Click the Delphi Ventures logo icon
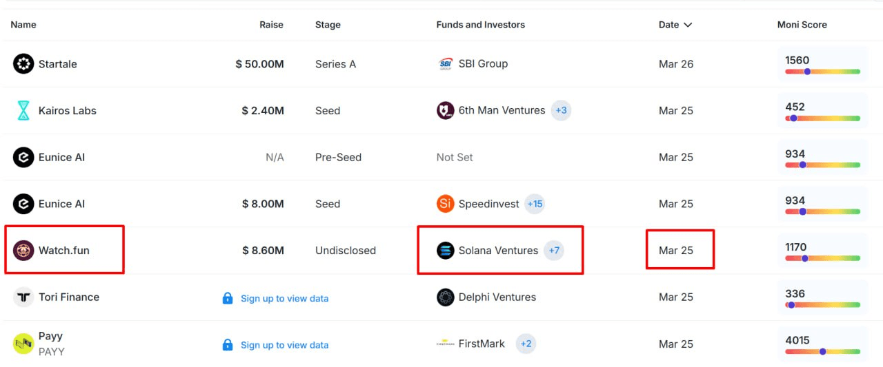Screen dimensions: 883x367 click(x=446, y=297)
